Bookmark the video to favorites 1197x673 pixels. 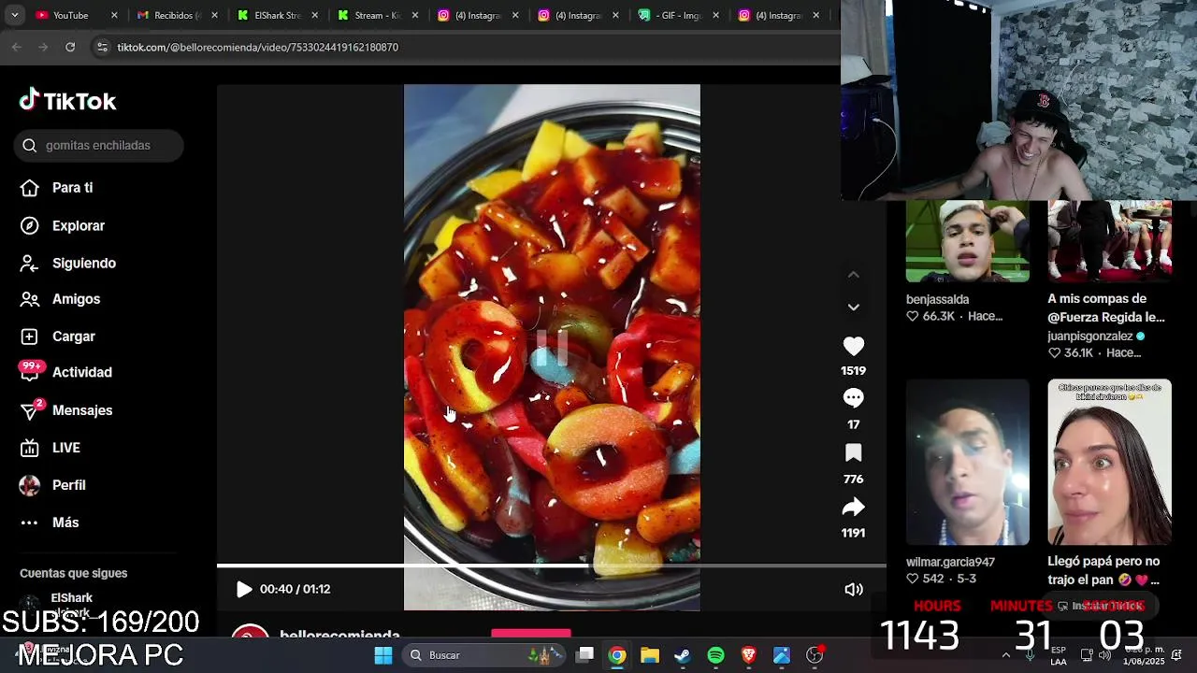(x=853, y=453)
